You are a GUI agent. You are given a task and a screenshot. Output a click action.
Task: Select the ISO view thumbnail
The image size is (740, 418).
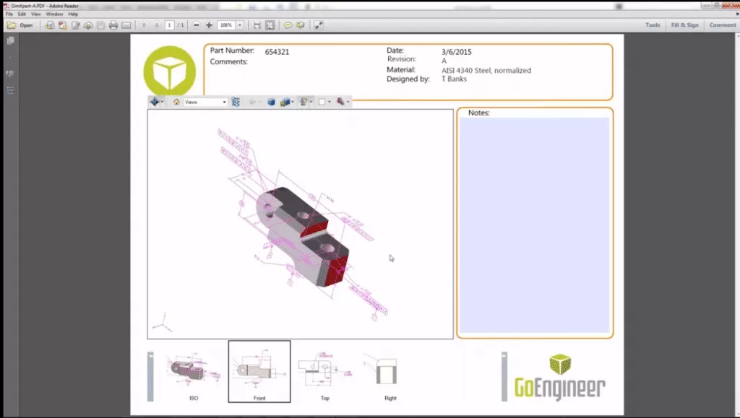coord(194,373)
